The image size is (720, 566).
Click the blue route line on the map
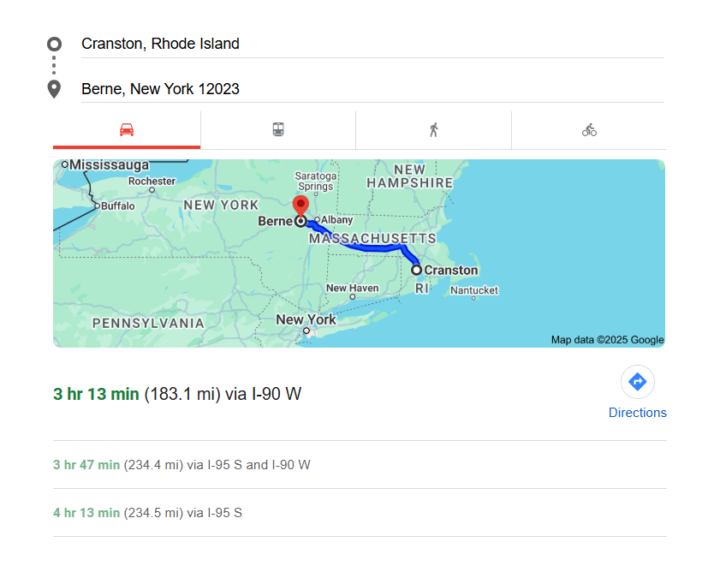368,247
